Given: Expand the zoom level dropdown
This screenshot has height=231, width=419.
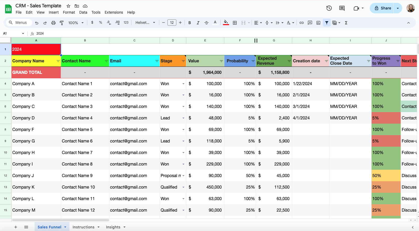Looking at the screenshot, I should coord(82,23).
